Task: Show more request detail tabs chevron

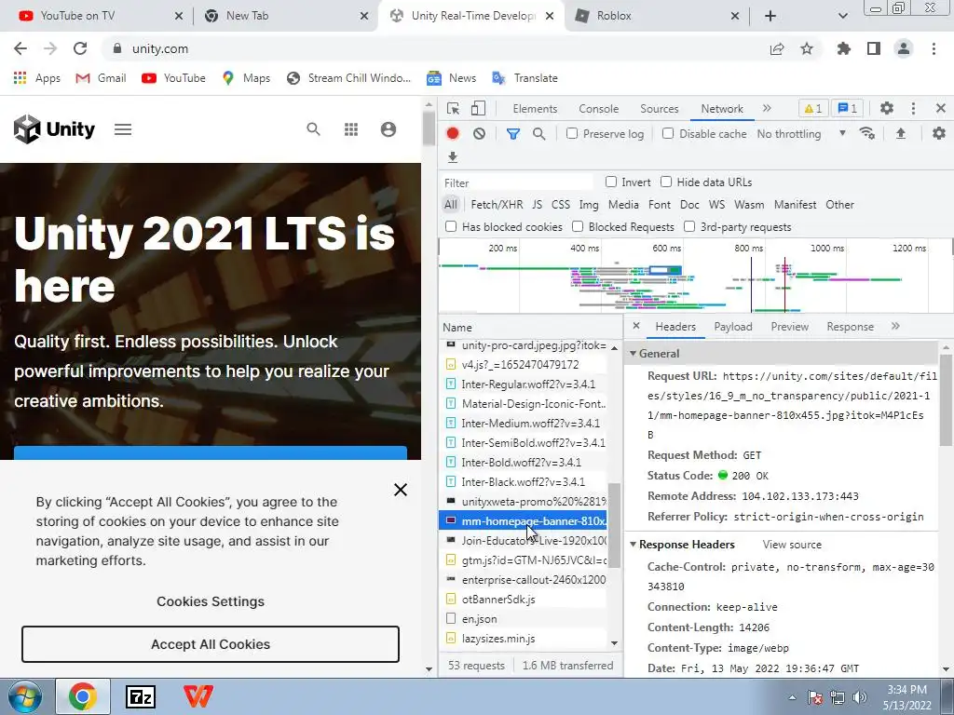Action: tap(895, 327)
